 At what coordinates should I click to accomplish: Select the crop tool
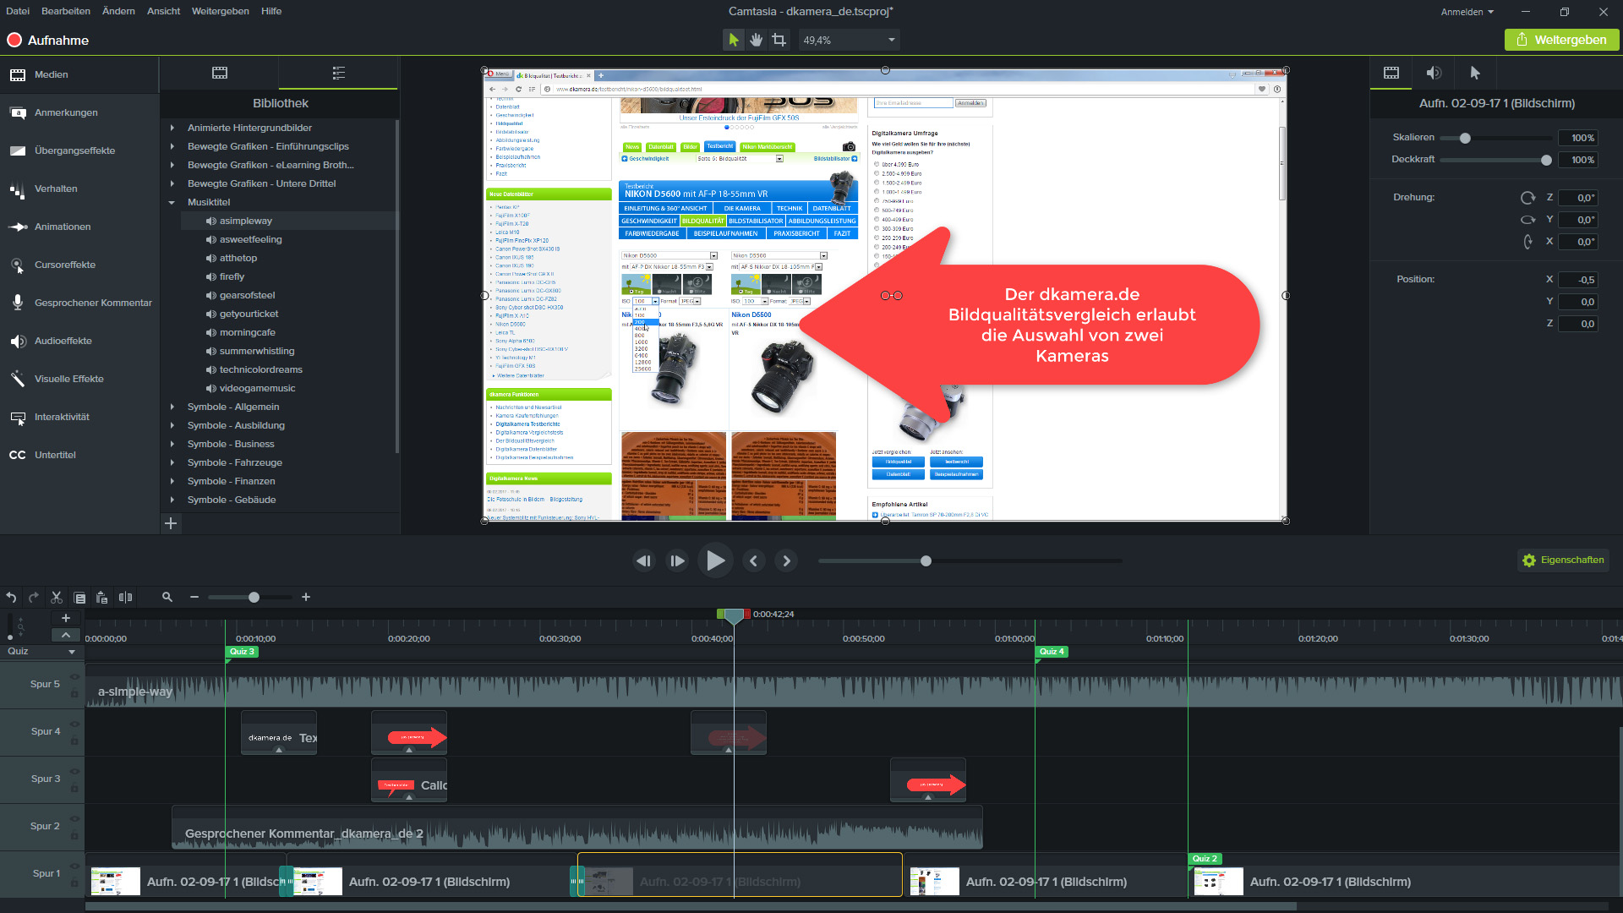point(779,40)
